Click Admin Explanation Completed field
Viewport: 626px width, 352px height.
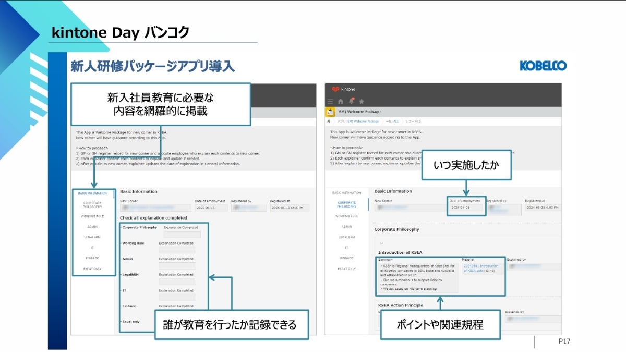click(x=177, y=266)
